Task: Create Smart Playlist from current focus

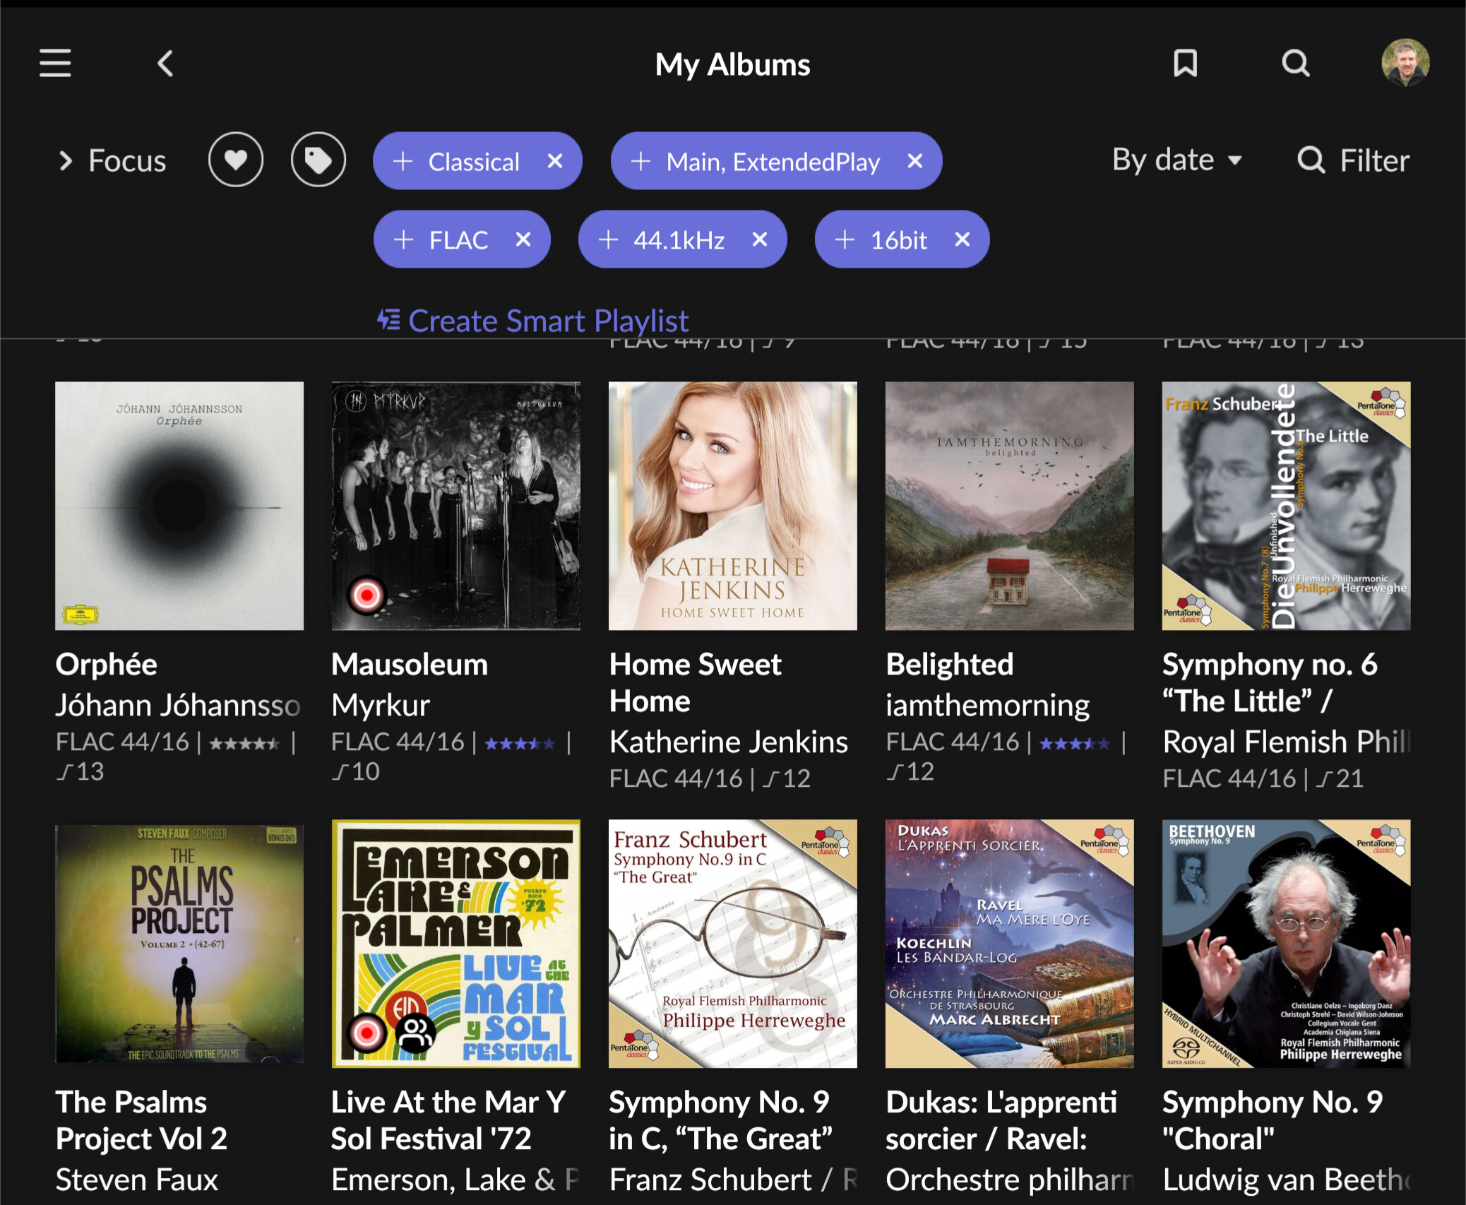Action: point(532,321)
